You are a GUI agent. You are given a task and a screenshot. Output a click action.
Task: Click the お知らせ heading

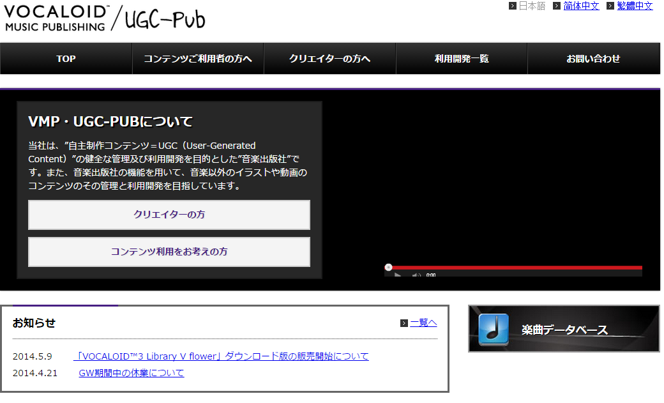click(x=34, y=323)
